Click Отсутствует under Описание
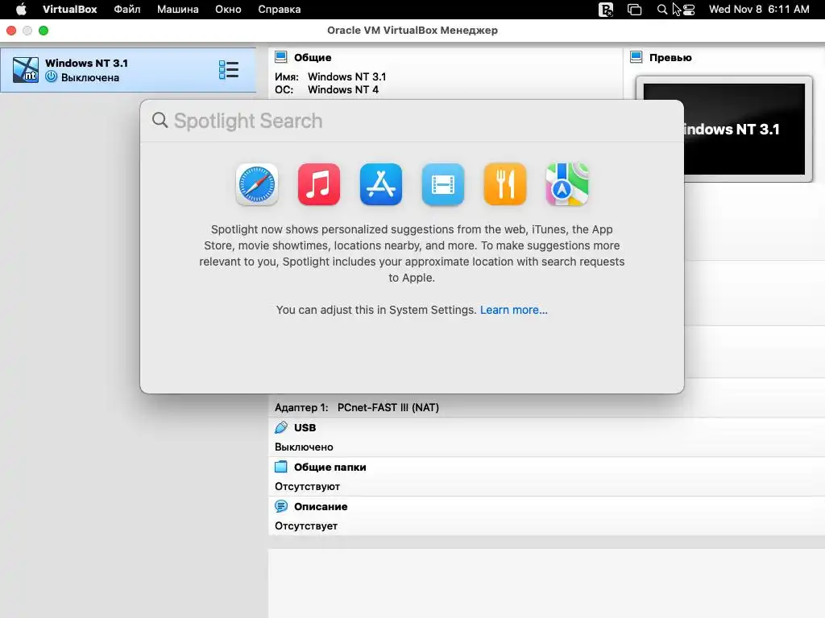 click(x=306, y=526)
